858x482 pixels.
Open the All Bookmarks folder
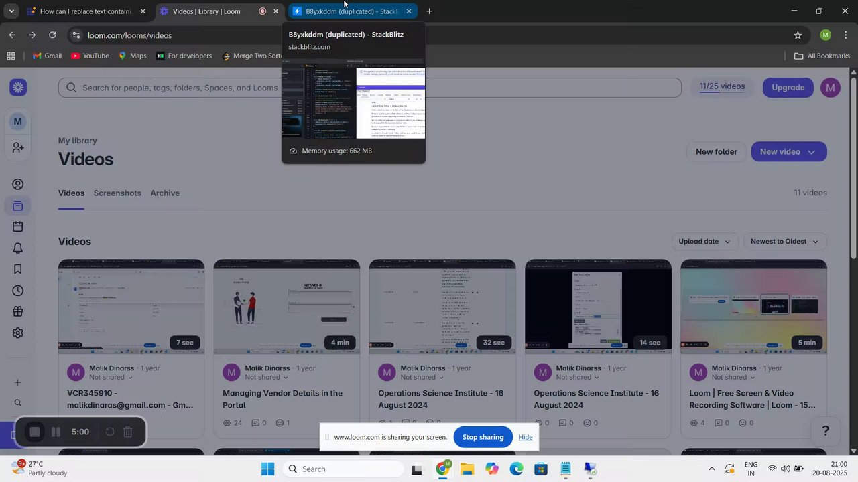click(x=822, y=56)
